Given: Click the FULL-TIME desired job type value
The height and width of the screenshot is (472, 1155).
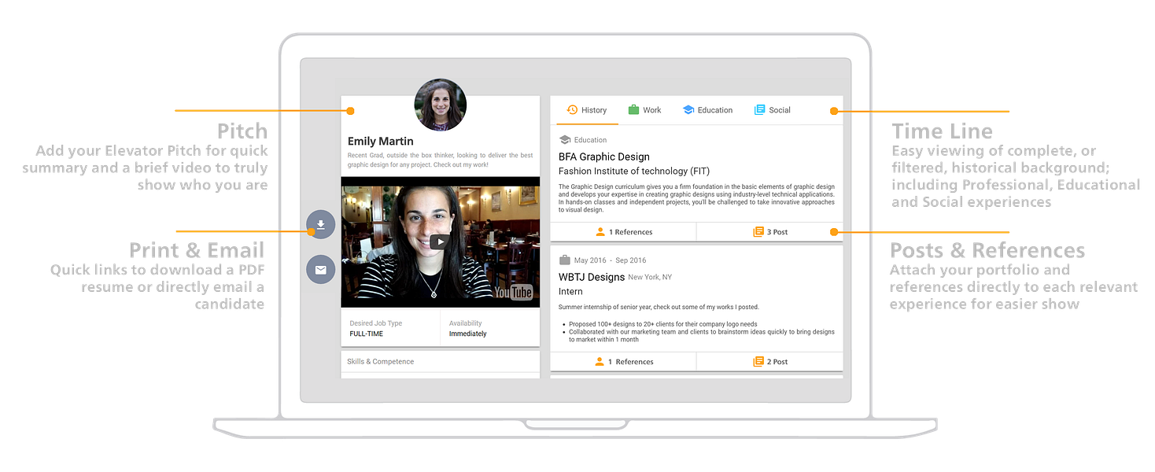Looking at the screenshot, I should point(368,334).
